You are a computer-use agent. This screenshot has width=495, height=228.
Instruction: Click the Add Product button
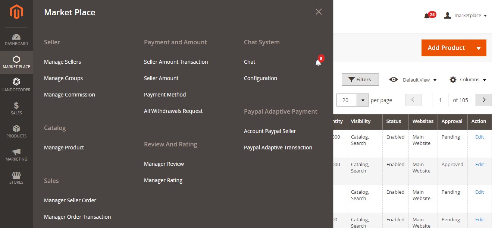click(446, 48)
